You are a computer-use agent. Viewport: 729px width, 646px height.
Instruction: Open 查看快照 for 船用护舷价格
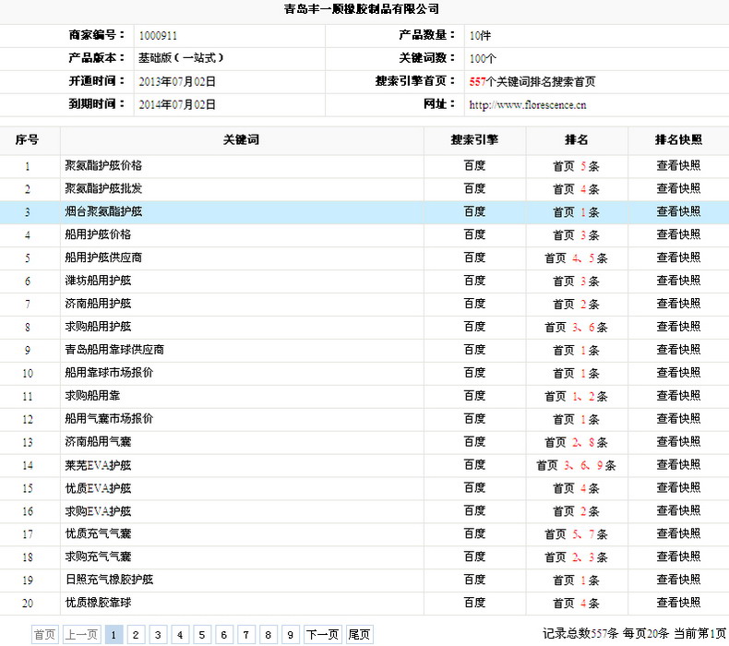[x=678, y=234]
